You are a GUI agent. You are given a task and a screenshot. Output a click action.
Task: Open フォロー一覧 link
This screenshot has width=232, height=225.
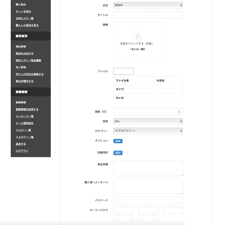(23, 130)
